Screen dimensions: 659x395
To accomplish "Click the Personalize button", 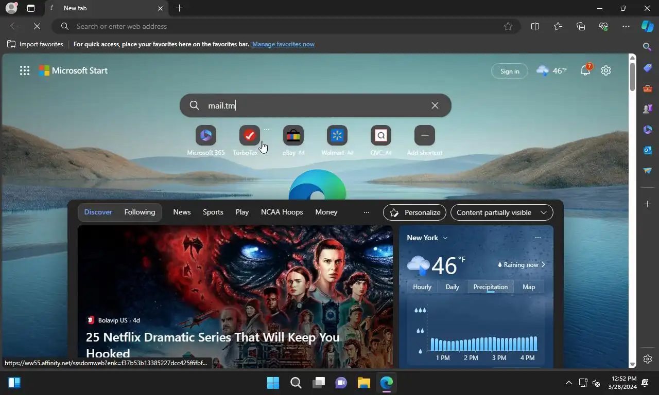I will click(x=415, y=212).
